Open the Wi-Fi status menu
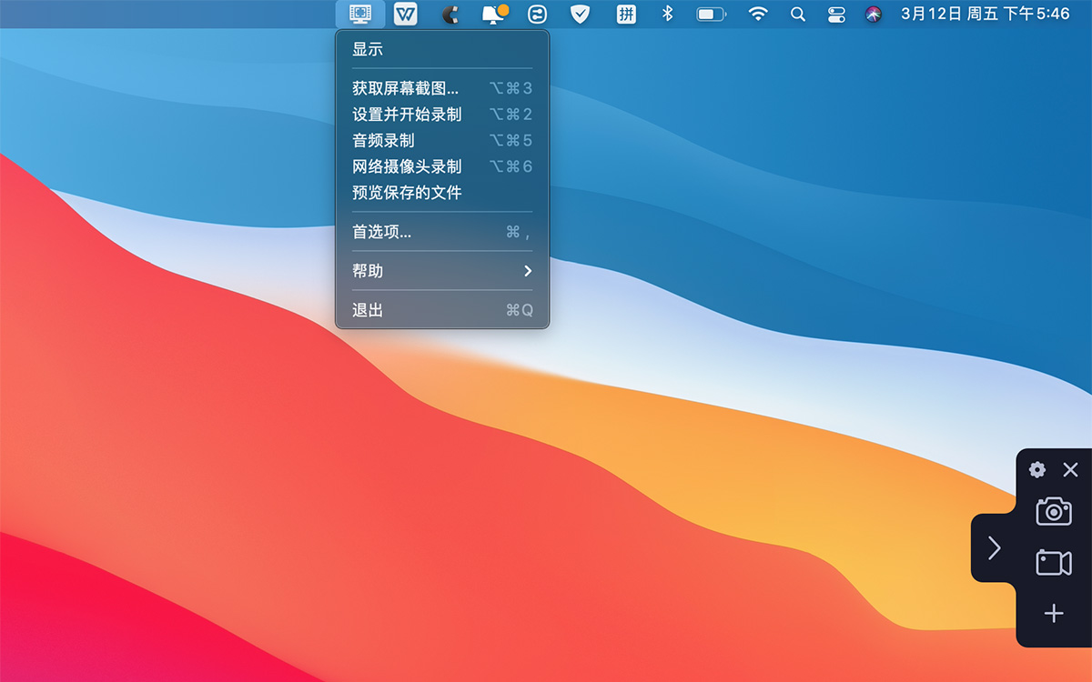The image size is (1092, 682). (x=757, y=14)
